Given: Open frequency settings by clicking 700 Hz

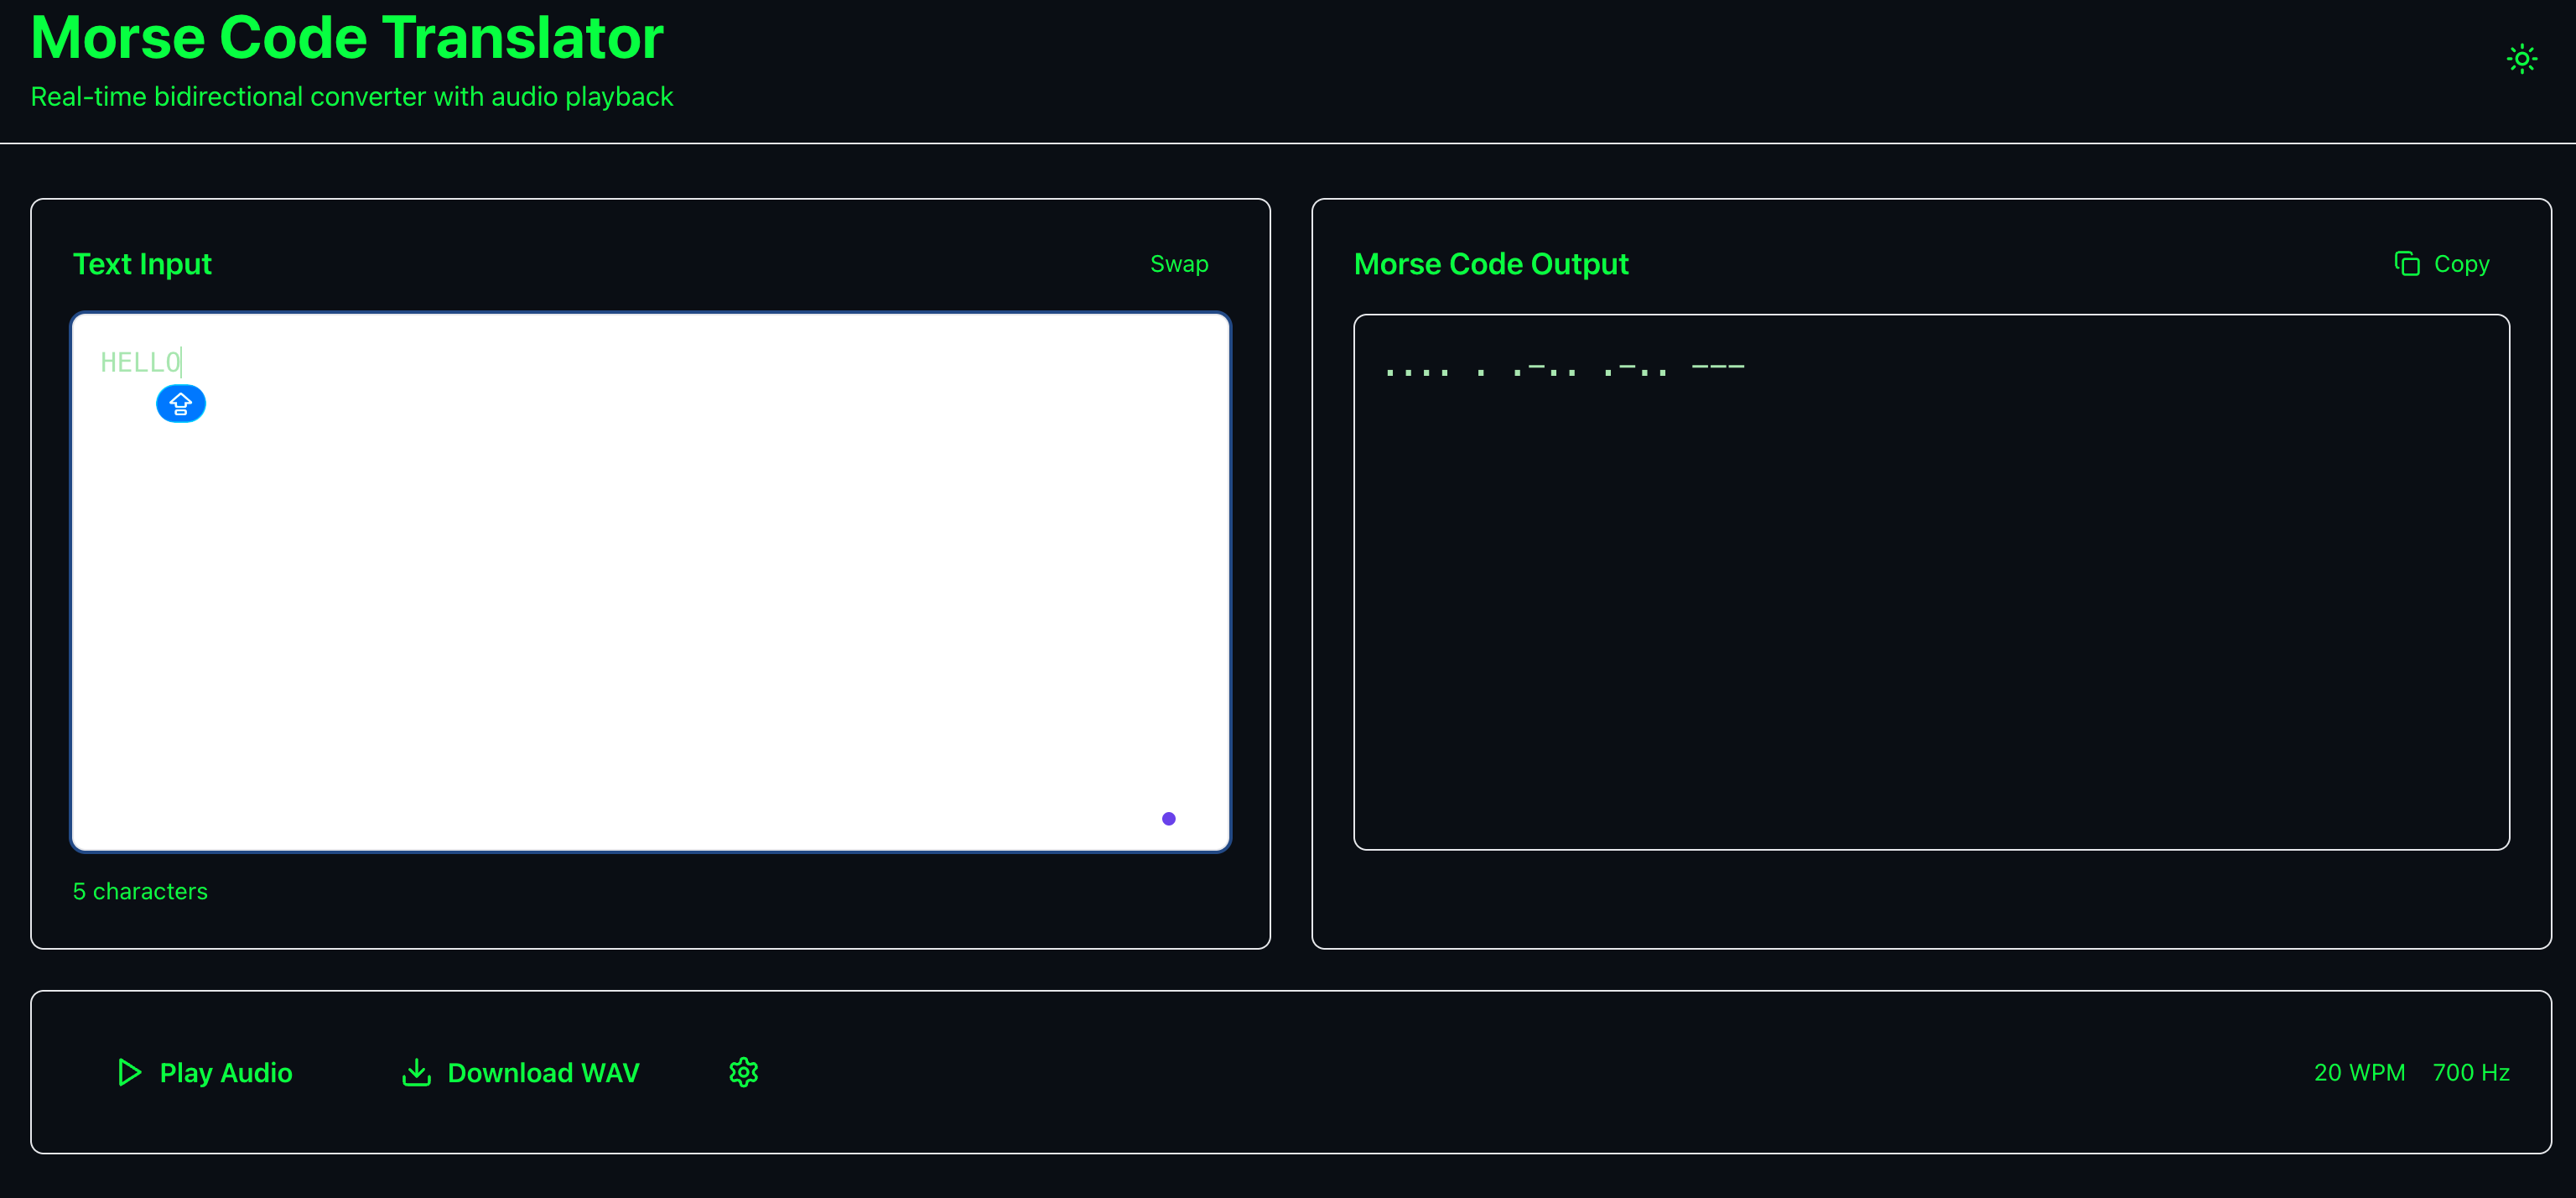Looking at the screenshot, I should click(2471, 1072).
